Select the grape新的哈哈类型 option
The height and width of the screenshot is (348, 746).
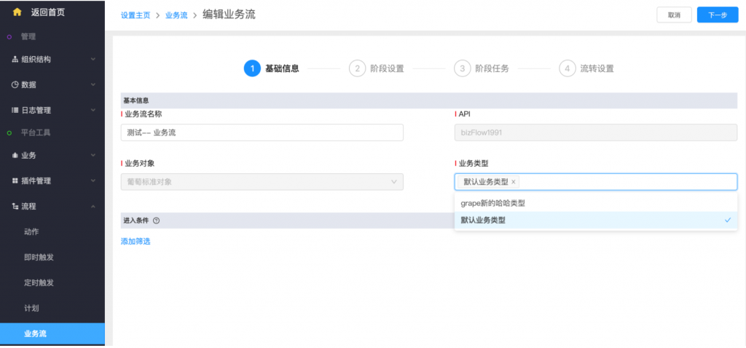tap(595, 203)
